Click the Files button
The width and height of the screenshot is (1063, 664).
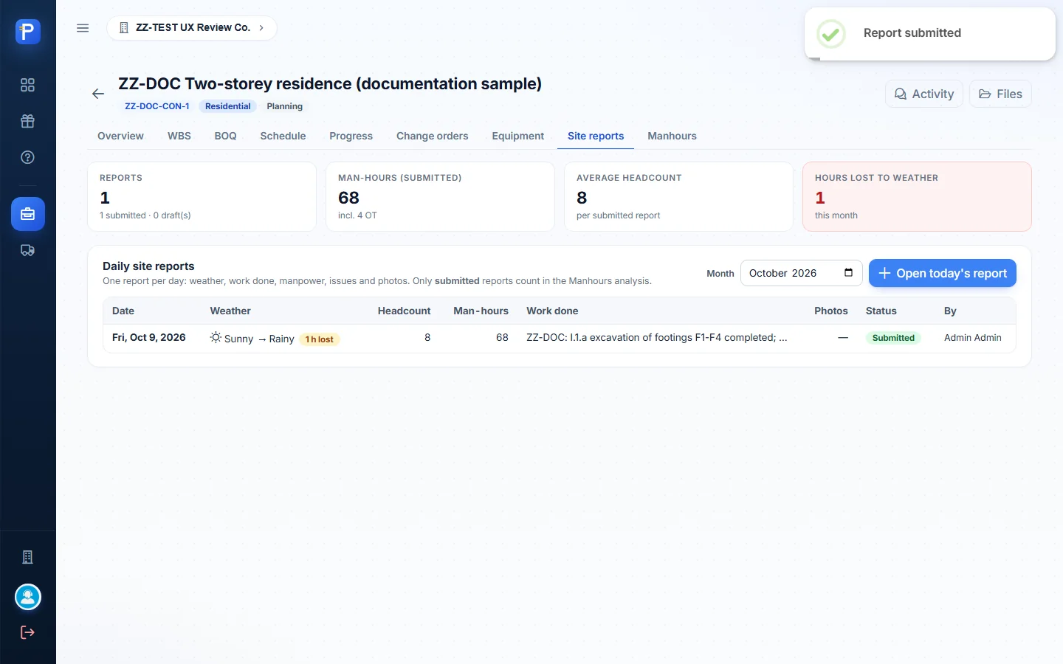1000,94
